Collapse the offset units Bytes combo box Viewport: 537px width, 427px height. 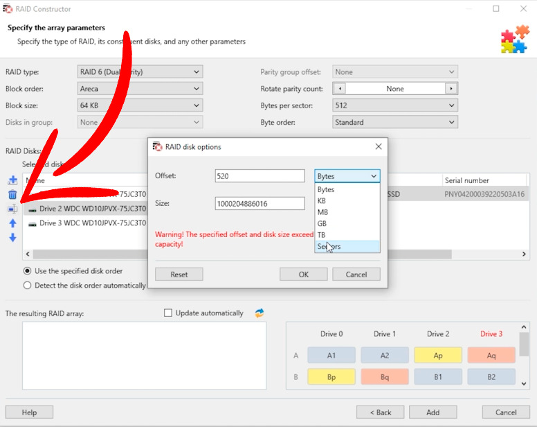tap(347, 176)
